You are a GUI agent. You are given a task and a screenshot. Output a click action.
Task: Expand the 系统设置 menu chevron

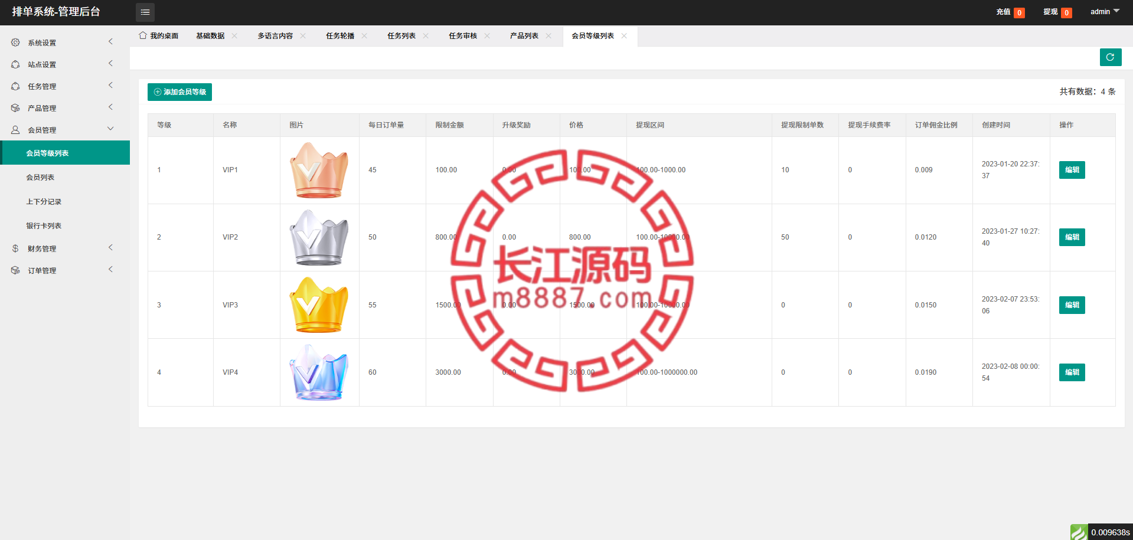(x=110, y=42)
